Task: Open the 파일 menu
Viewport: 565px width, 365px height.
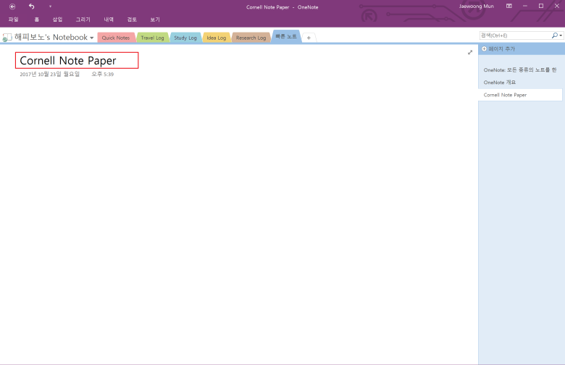Action: point(13,20)
